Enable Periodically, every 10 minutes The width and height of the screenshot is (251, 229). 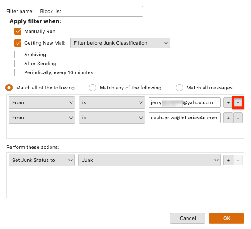(18, 72)
